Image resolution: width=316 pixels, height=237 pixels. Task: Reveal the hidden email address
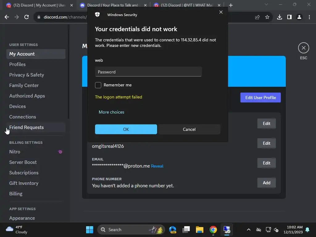tap(157, 166)
